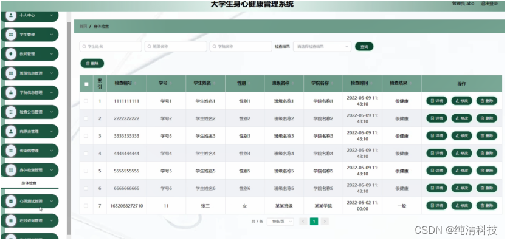Click the 一般 result cell
Image resolution: width=507 pixels, height=241 pixels.
(402, 206)
